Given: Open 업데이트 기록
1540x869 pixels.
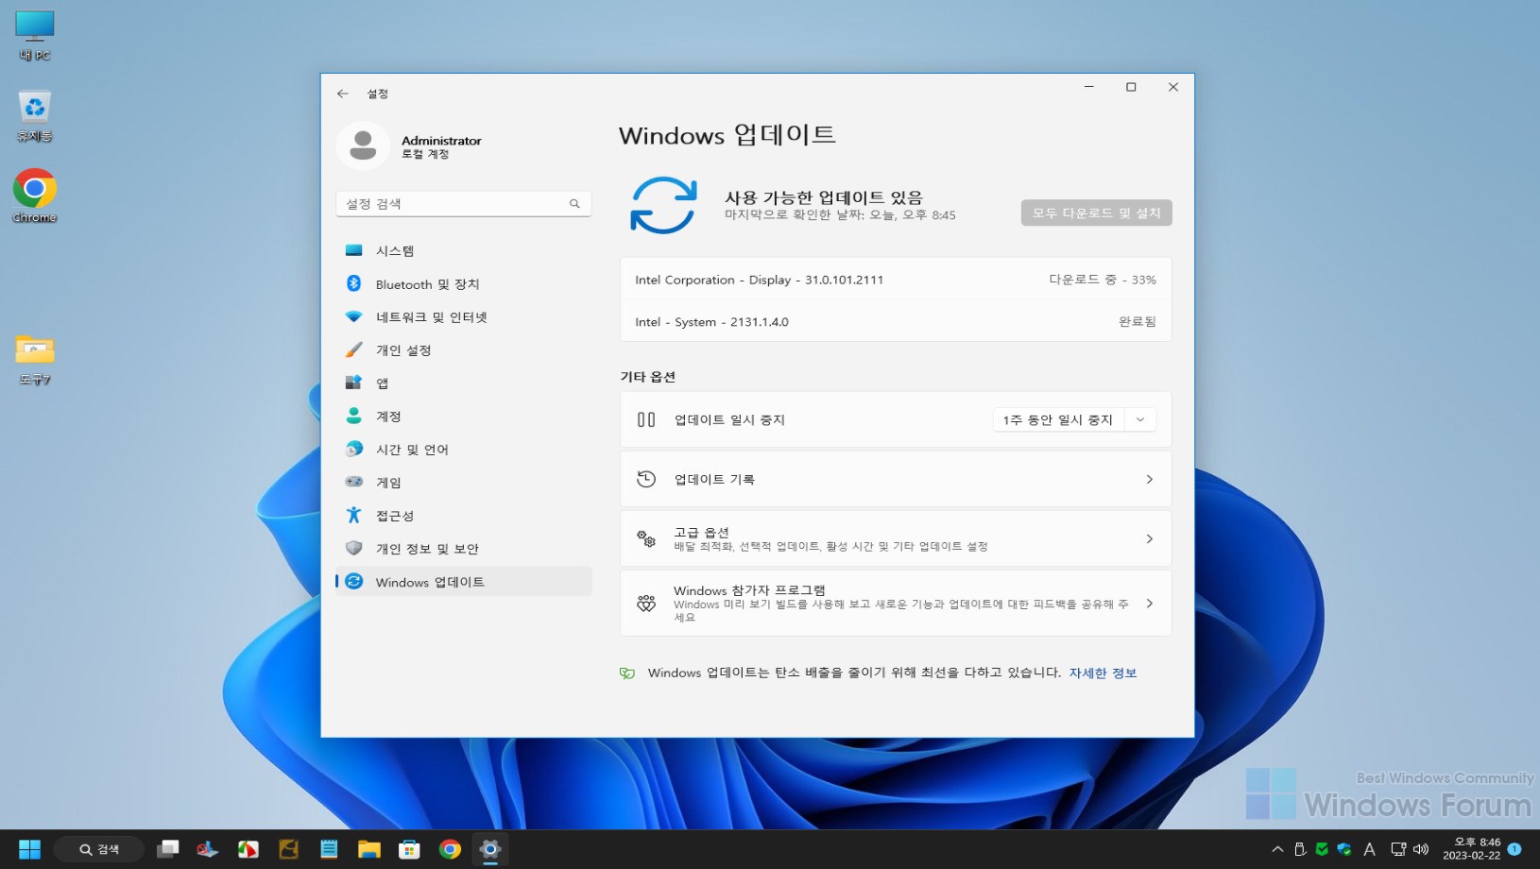Looking at the screenshot, I should [x=896, y=479].
